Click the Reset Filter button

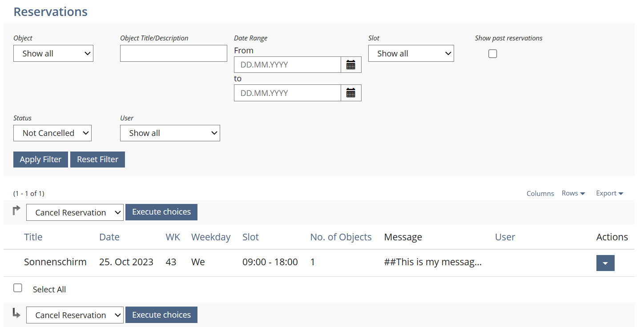tap(97, 160)
